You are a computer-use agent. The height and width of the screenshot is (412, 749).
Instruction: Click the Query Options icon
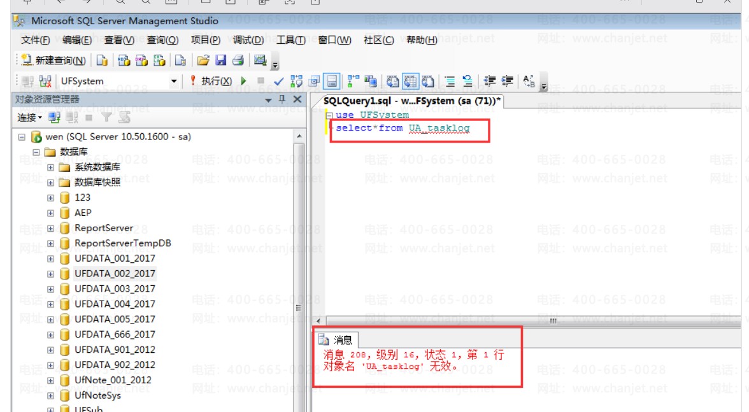[x=314, y=81]
